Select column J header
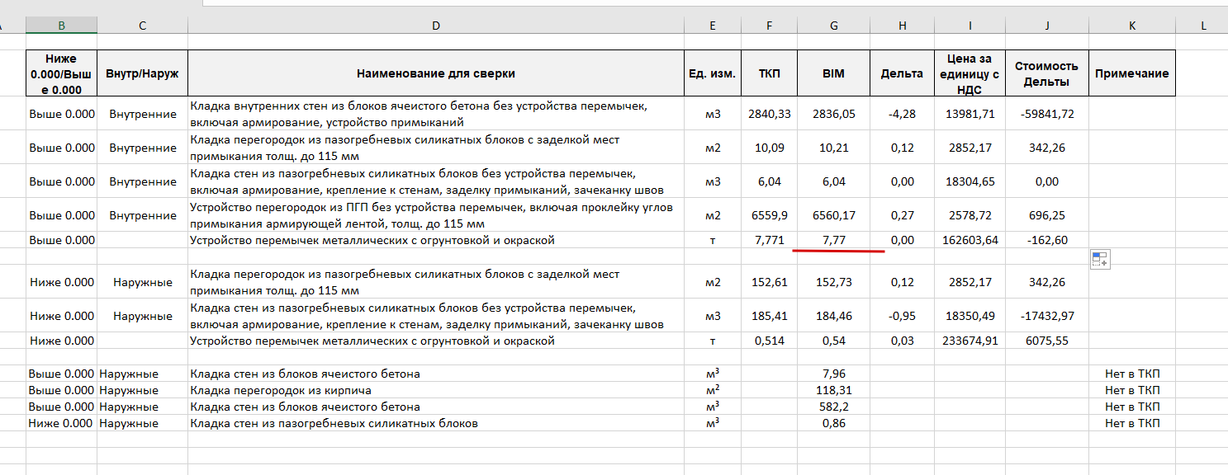The width and height of the screenshot is (1228, 475). (x=1047, y=26)
